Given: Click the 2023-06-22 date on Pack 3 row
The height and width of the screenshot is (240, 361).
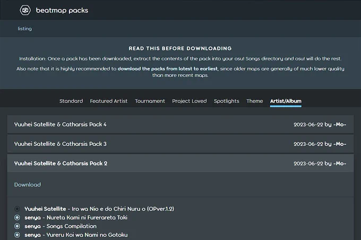Looking at the screenshot, I should point(308,144).
